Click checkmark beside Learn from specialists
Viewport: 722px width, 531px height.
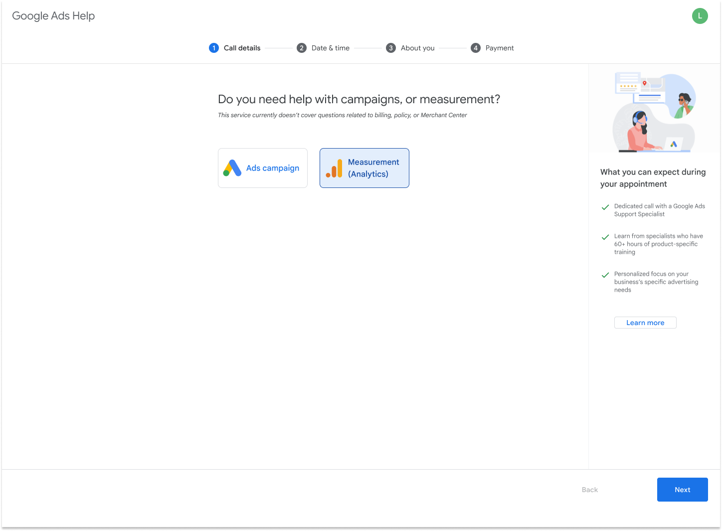tap(605, 237)
